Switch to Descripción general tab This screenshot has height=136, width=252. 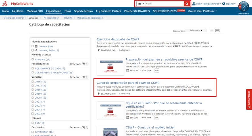[14, 18]
